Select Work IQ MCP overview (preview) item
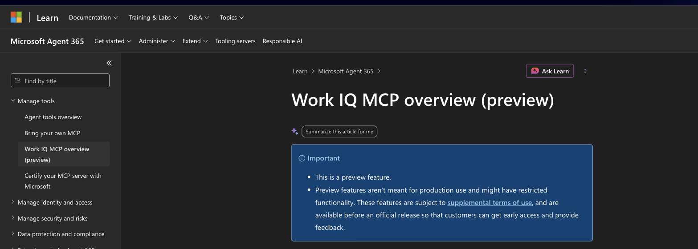 [64, 154]
